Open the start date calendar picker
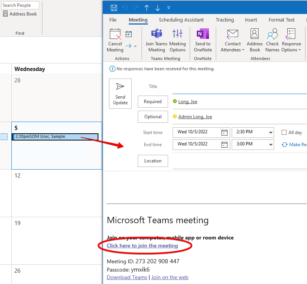307x284 pixels. pyautogui.click(x=224, y=133)
